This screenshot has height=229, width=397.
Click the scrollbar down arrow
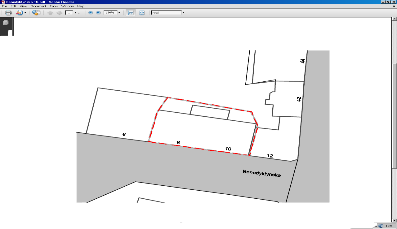[395, 220]
